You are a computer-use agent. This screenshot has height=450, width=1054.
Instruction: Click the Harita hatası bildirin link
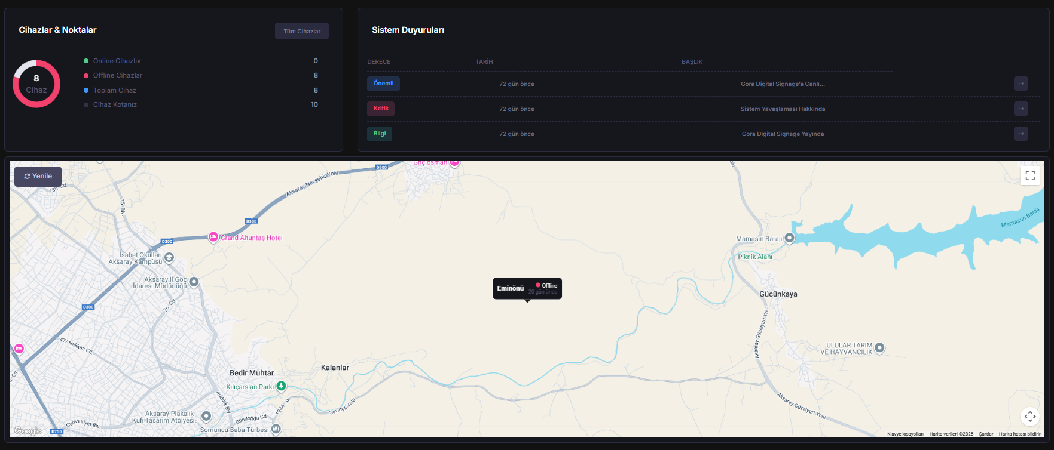1019,434
